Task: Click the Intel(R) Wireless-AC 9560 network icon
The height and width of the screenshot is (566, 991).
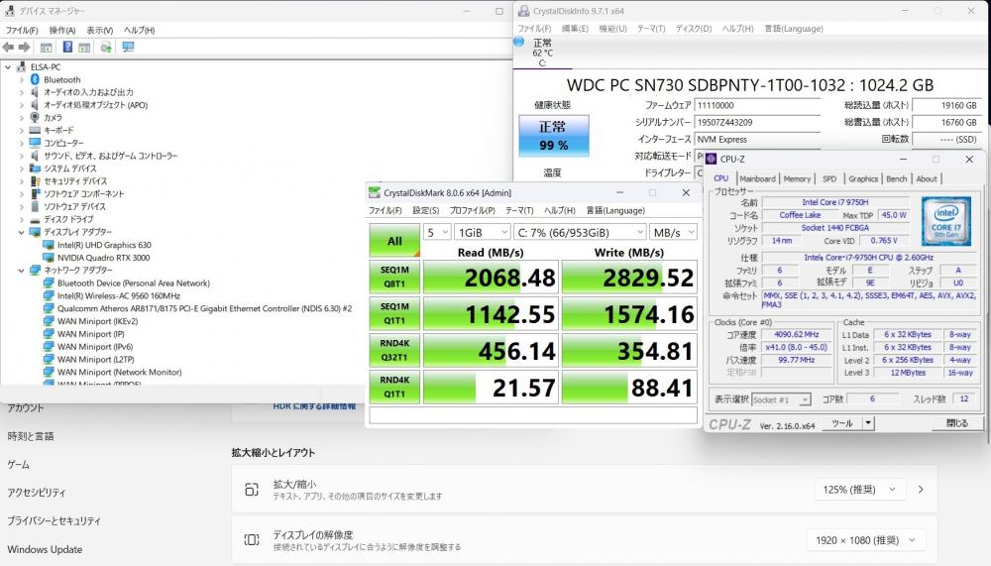Action: coord(49,295)
